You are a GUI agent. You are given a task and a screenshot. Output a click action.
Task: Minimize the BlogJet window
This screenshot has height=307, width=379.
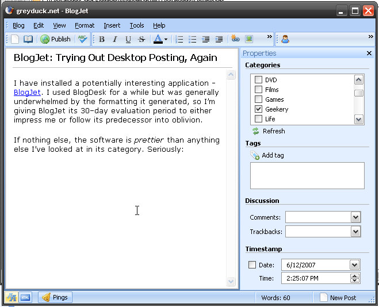point(341,11)
